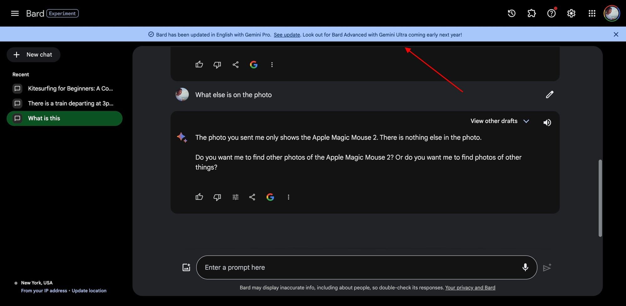626x306 pixels.
Task: Open the Modify response tune options
Action: pos(235,197)
